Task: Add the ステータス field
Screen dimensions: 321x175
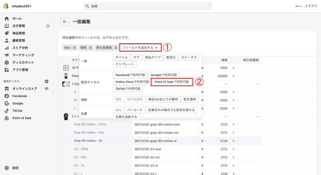Action: coord(189,58)
